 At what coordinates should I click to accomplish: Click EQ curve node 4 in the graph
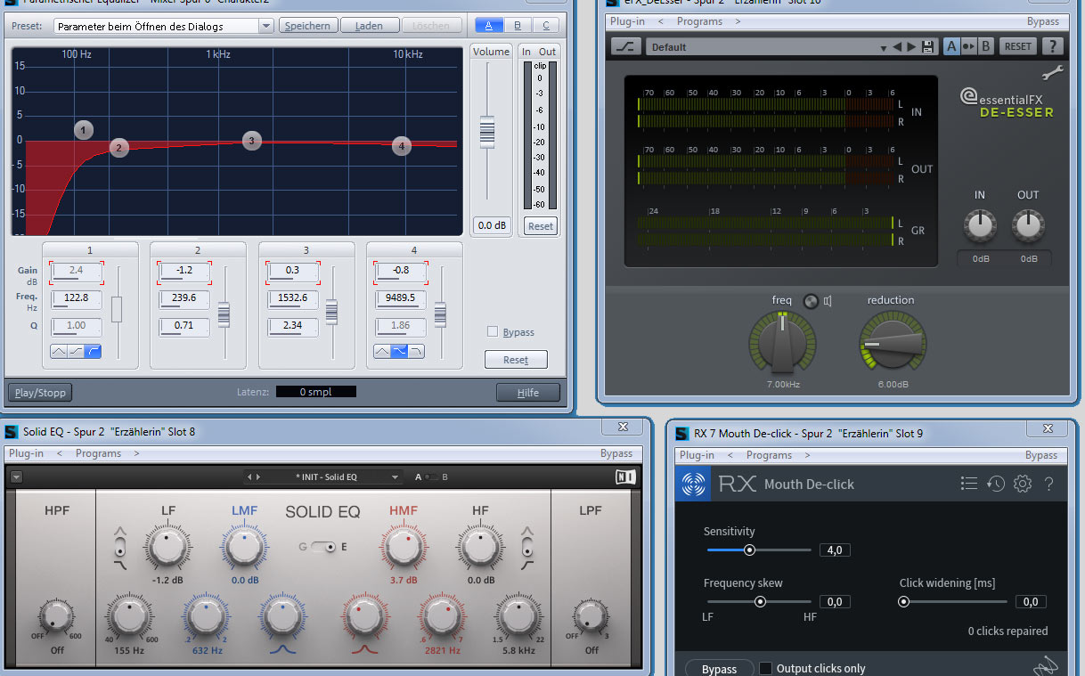[x=402, y=146]
